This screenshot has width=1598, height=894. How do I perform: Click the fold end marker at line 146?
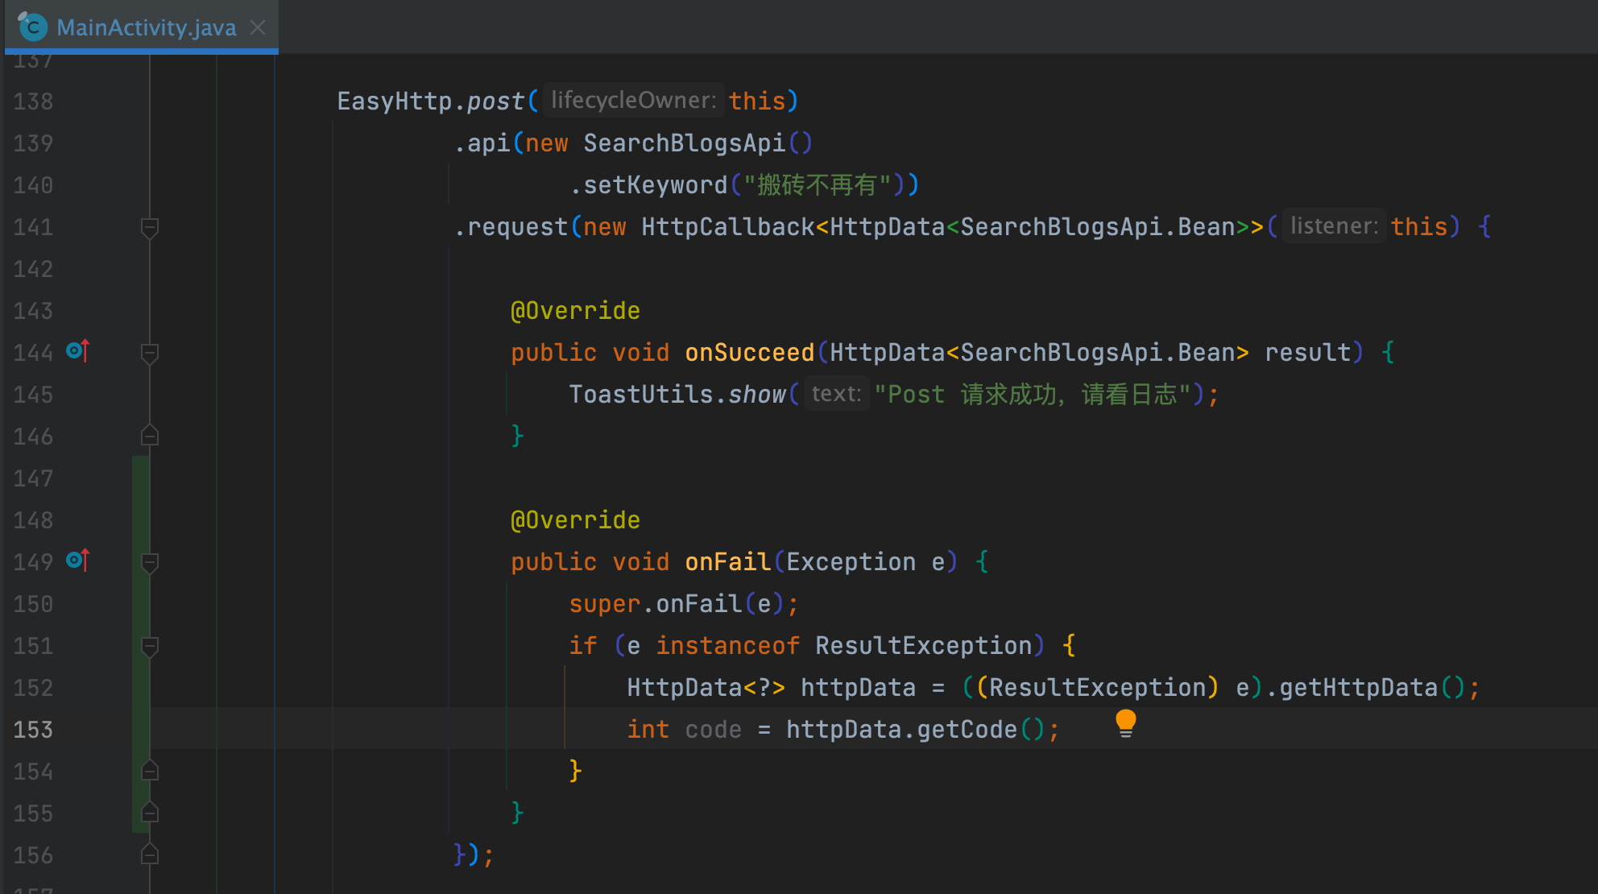150,436
